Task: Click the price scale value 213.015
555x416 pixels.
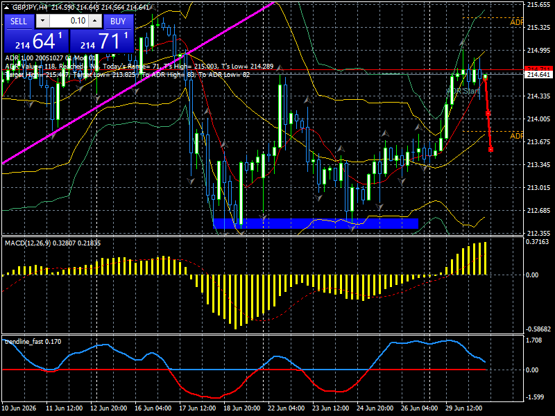Action: pyautogui.click(x=538, y=187)
